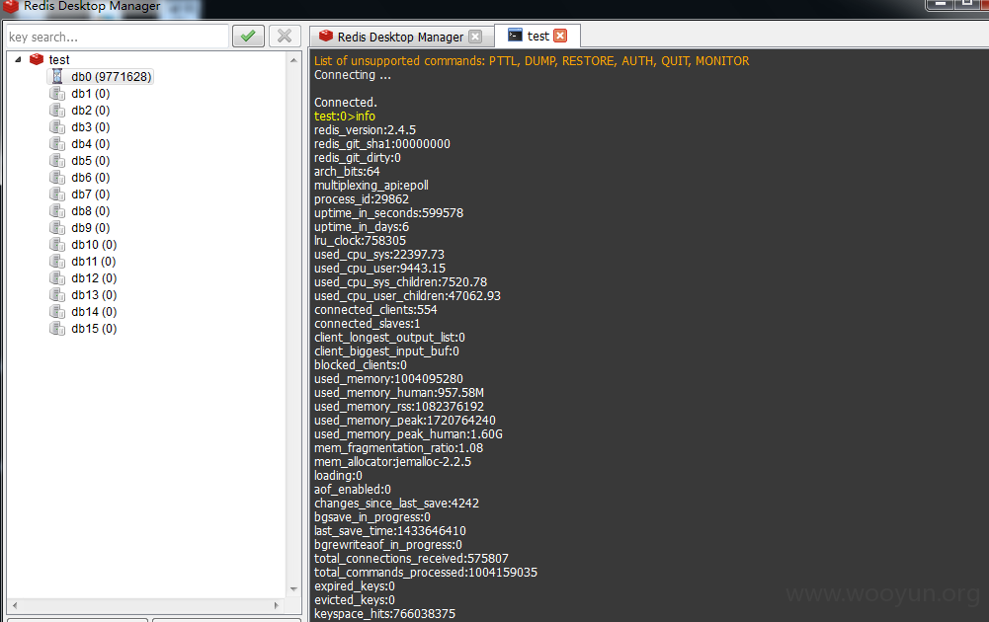Click the loading hourglass icon of db0
The height and width of the screenshot is (622, 989).
[57, 76]
